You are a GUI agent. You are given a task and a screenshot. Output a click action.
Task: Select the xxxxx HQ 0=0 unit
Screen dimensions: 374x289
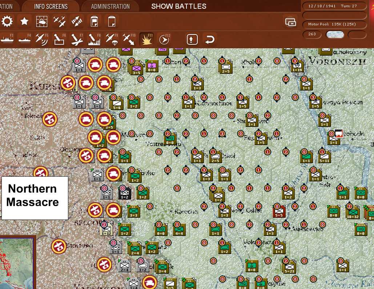click(x=361, y=230)
